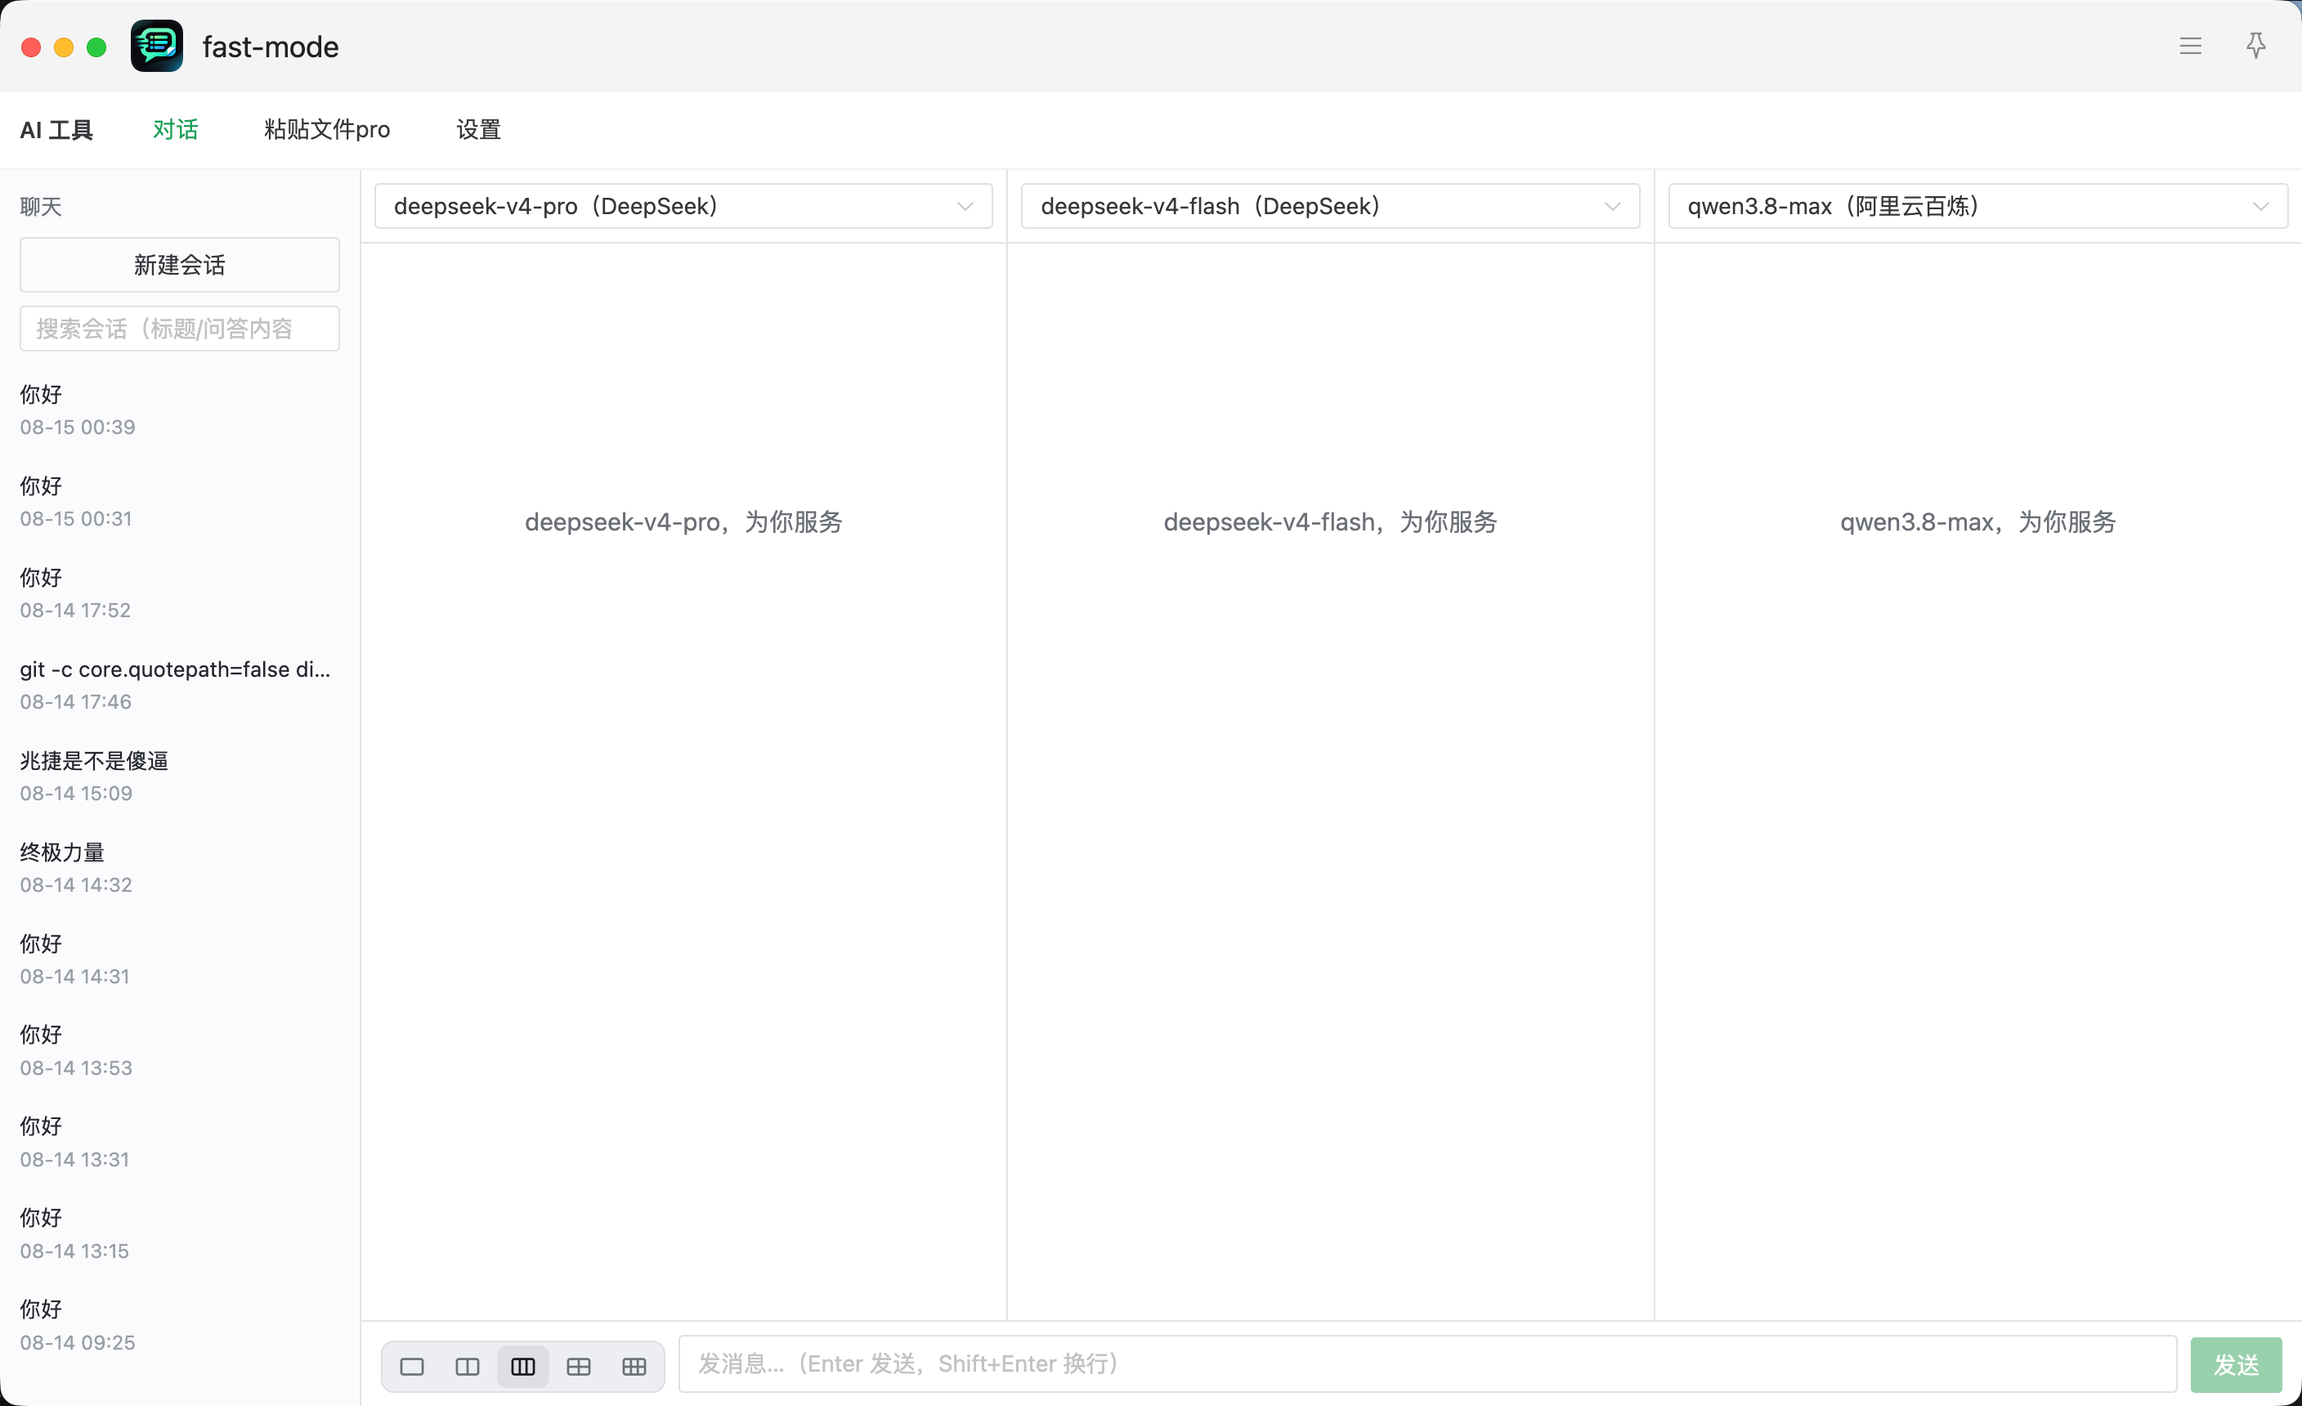2302x1406 pixels.
Task: Open the 你好 chat from 08-14 17:52
Action: click(x=179, y=593)
